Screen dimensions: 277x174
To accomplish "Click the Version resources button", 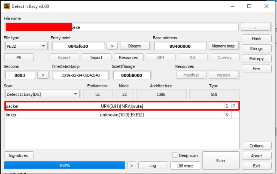I will tap(223, 75).
